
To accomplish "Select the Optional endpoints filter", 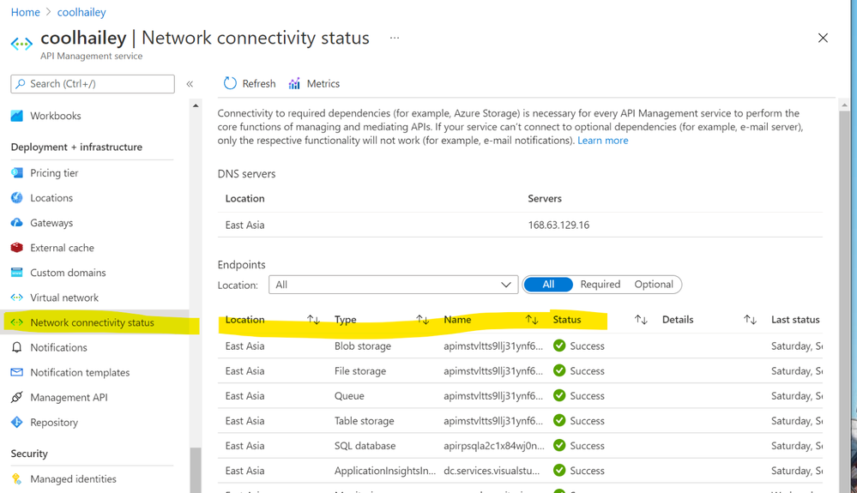I will click(x=653, y=285).
